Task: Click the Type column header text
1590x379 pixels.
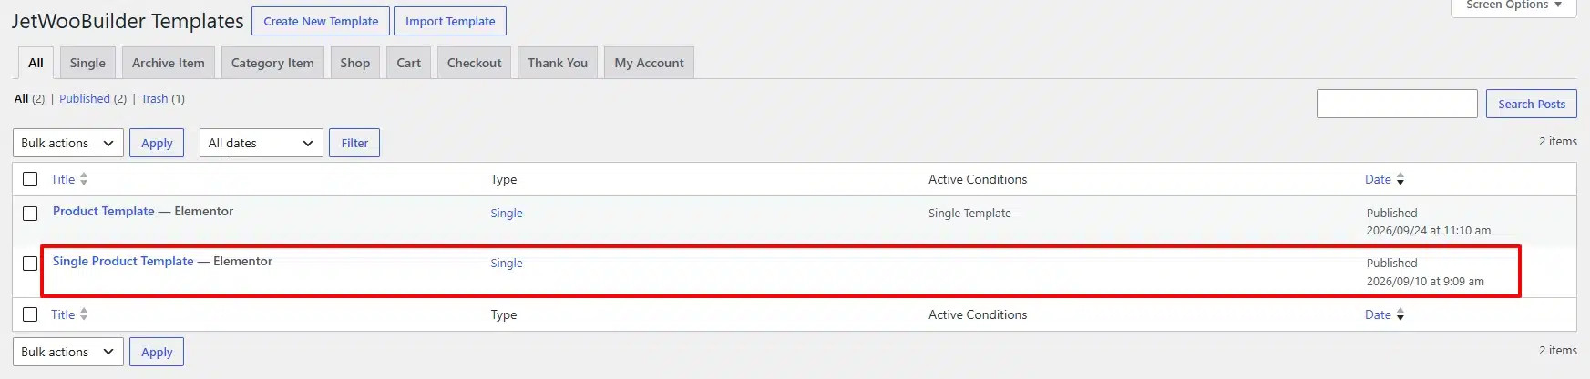Action: (504, 179)
